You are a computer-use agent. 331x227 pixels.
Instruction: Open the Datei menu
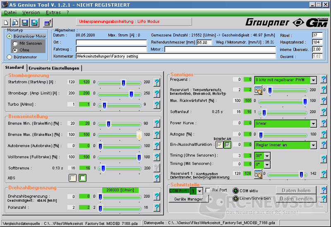10,13
